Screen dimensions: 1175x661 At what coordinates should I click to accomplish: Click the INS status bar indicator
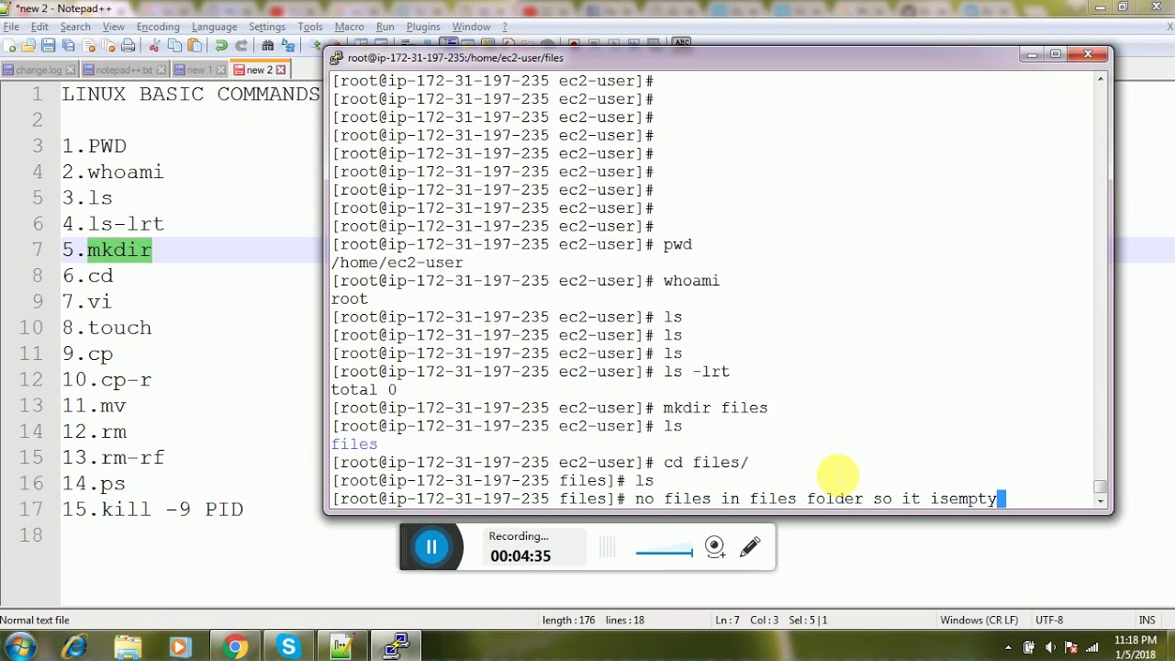(x=1147, y=620)
